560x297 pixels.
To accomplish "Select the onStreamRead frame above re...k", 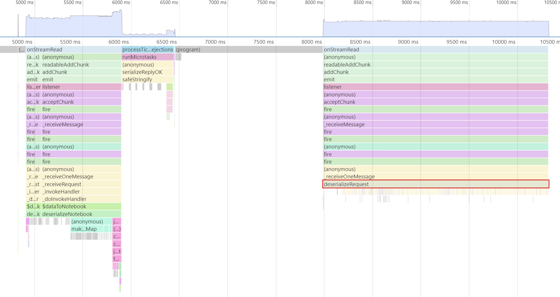I will coord(73,49).
